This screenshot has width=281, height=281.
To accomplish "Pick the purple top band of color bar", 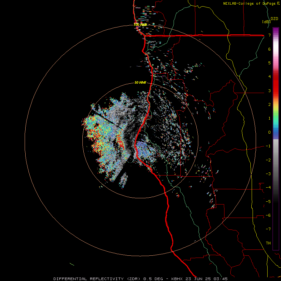I will coord(276,31).
